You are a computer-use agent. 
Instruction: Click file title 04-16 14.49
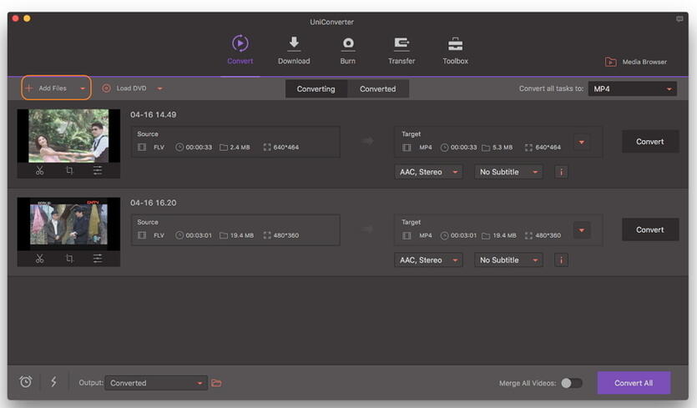click(x=154, y=114)
